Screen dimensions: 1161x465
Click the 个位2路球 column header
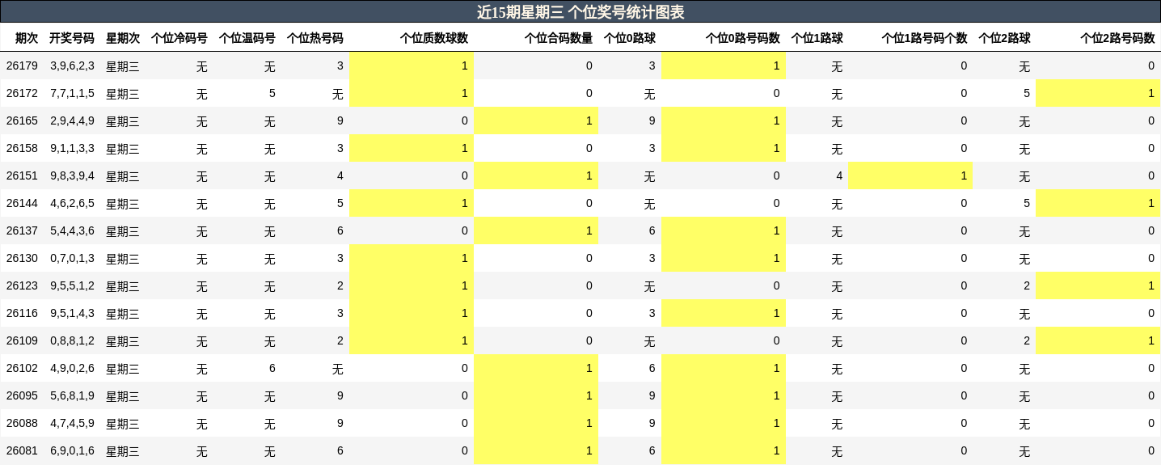[1005, 38]
